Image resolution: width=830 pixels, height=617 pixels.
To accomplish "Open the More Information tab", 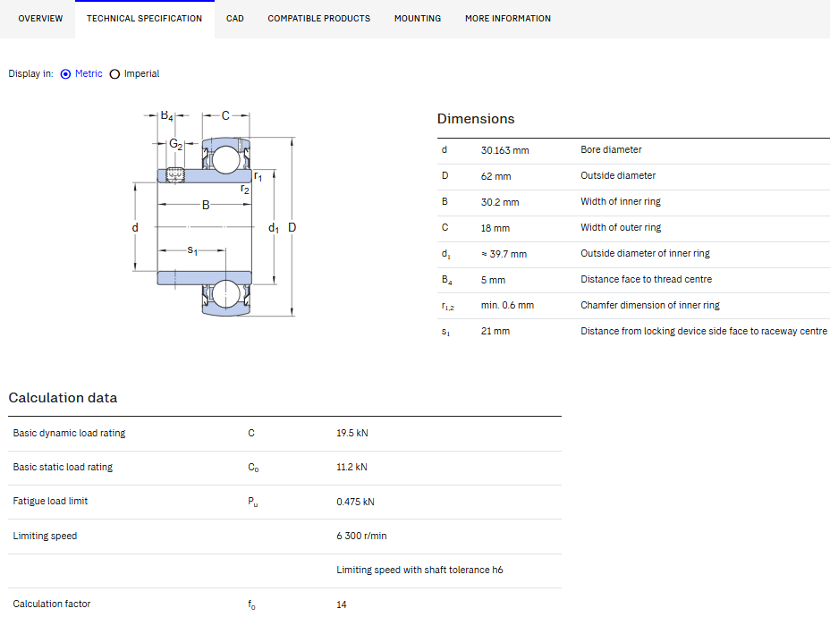I will click(x=508, y=19).
